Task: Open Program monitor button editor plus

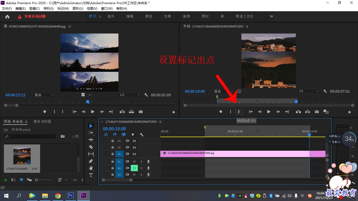Action: (349, 112)
